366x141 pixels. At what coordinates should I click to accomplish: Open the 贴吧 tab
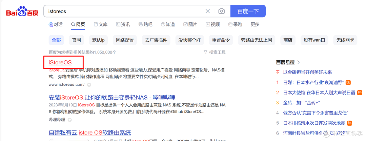pos(145,24)
